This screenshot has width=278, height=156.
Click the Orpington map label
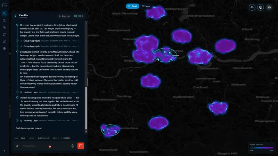click(x=265, y=121)
